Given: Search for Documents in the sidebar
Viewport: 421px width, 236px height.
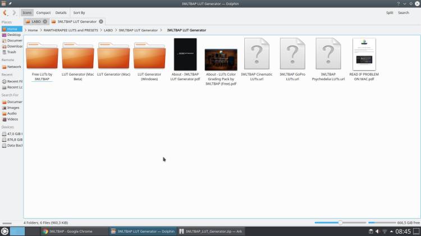Looking at the screenshot, I should (12, 102).
